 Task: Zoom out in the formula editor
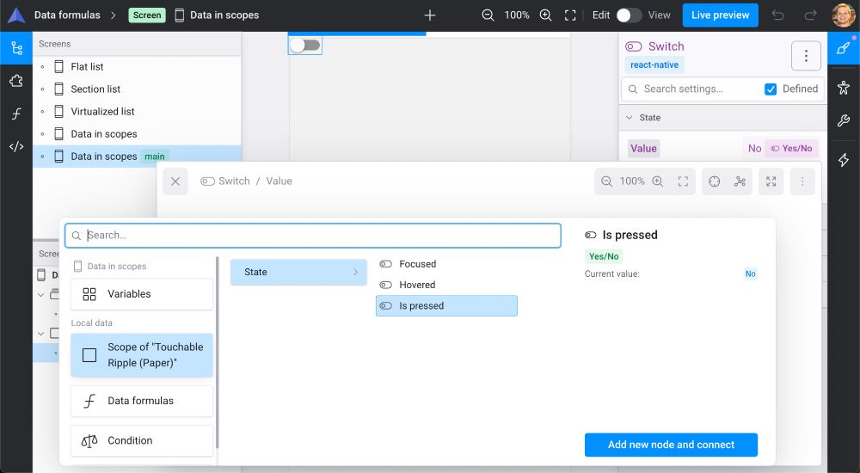click(x=606, y=181)
